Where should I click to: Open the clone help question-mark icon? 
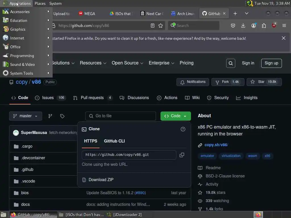pyautogui.click(x=183, y=129)
